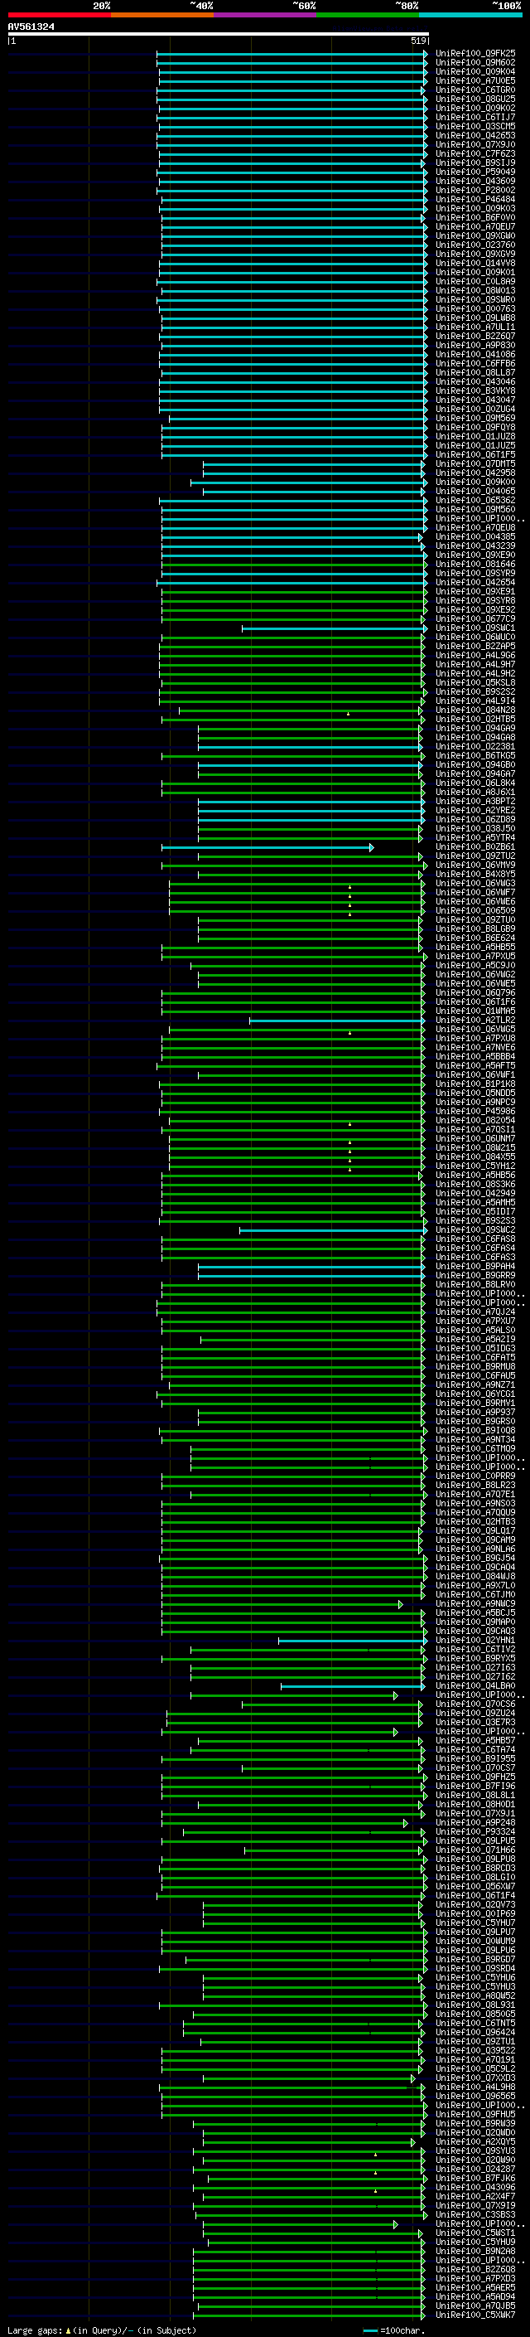Screen dimensions: 530x2337
Task: Click the white query sequence bar
Action: 219,33
